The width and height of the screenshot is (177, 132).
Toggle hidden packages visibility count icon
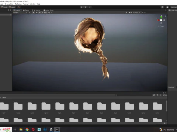165,95
